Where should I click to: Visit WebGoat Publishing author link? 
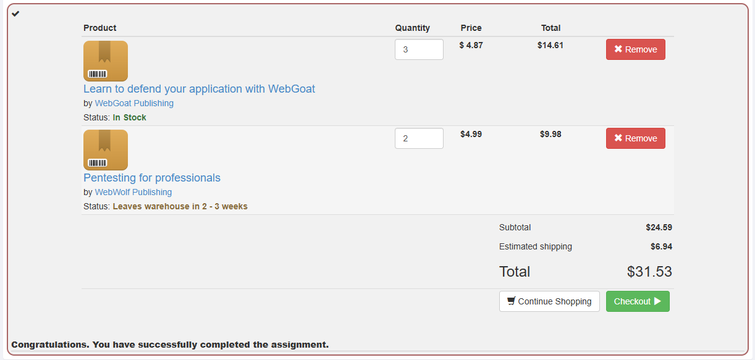[134, 103]
